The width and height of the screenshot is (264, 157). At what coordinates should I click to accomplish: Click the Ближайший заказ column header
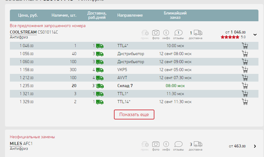pyautogui.click(x=175, y=15)
